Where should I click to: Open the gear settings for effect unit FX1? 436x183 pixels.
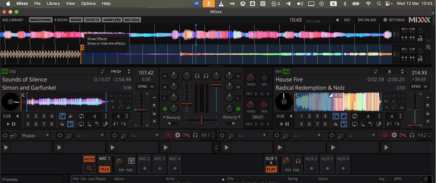tap(178, 135)
